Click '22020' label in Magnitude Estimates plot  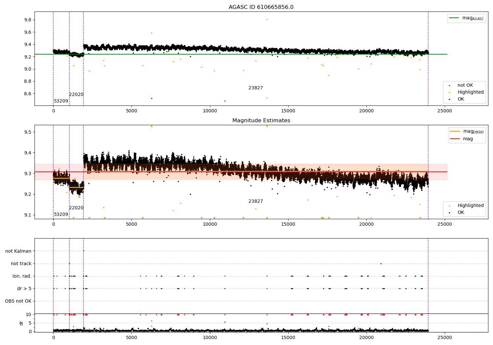[x=76, y=208]
